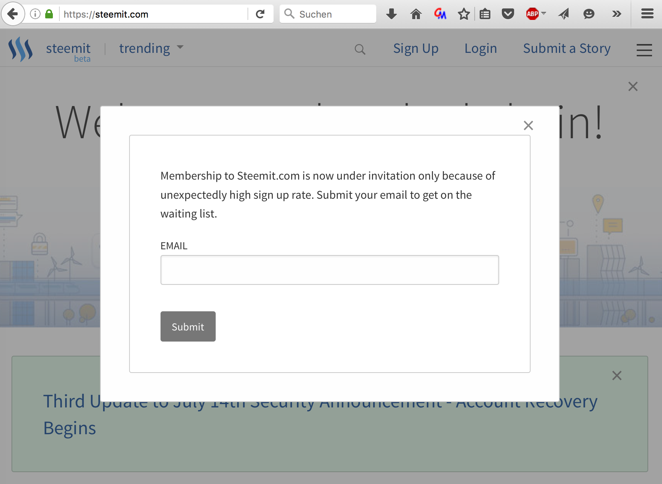The height and width of the screenshot is (484, 662).
Task: Open the downloads arrow icon
Action: coord(392,14)
